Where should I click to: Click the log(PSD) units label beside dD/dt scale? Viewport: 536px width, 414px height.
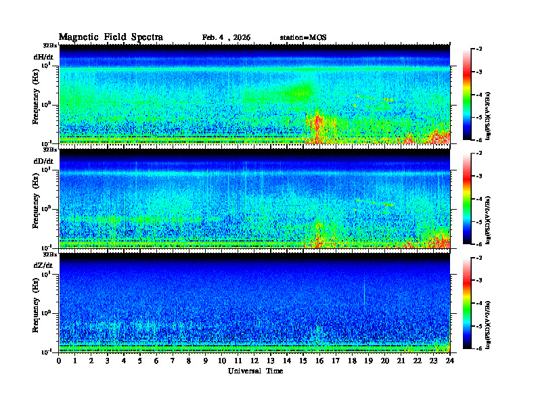488,220
